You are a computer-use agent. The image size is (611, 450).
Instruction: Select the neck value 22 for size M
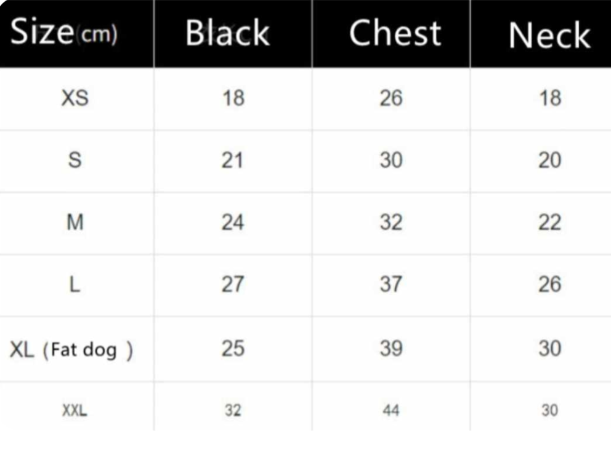point(549,223)
